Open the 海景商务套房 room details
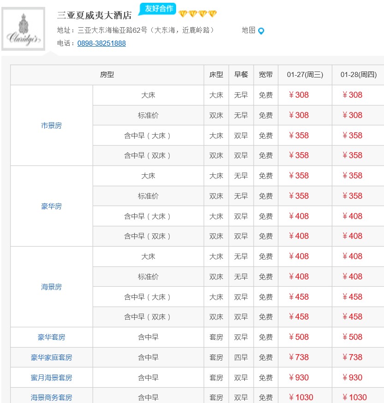This screenshot has height=403, width=384. coord(51,397)
